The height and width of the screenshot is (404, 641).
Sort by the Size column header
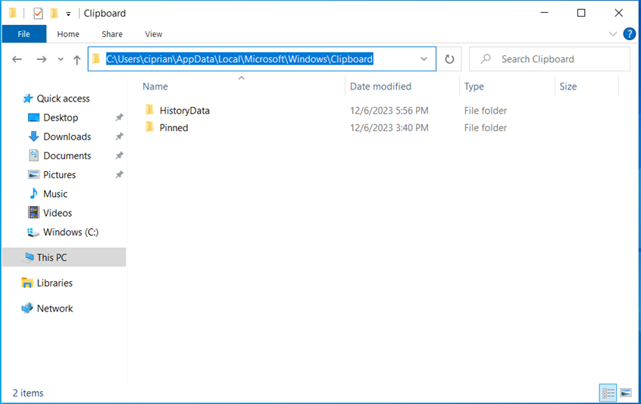click(x=568, y=86)
